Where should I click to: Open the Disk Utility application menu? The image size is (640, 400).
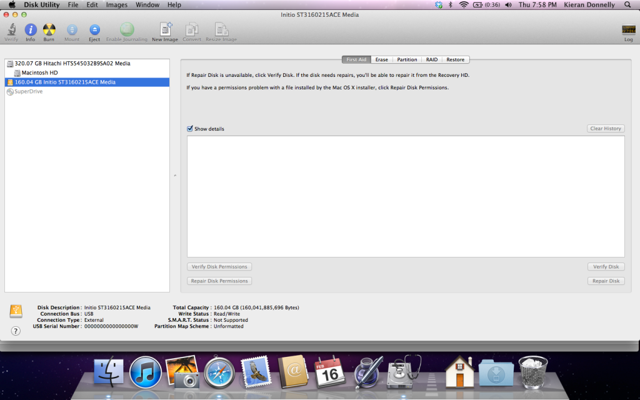click(x=42, y=5)
